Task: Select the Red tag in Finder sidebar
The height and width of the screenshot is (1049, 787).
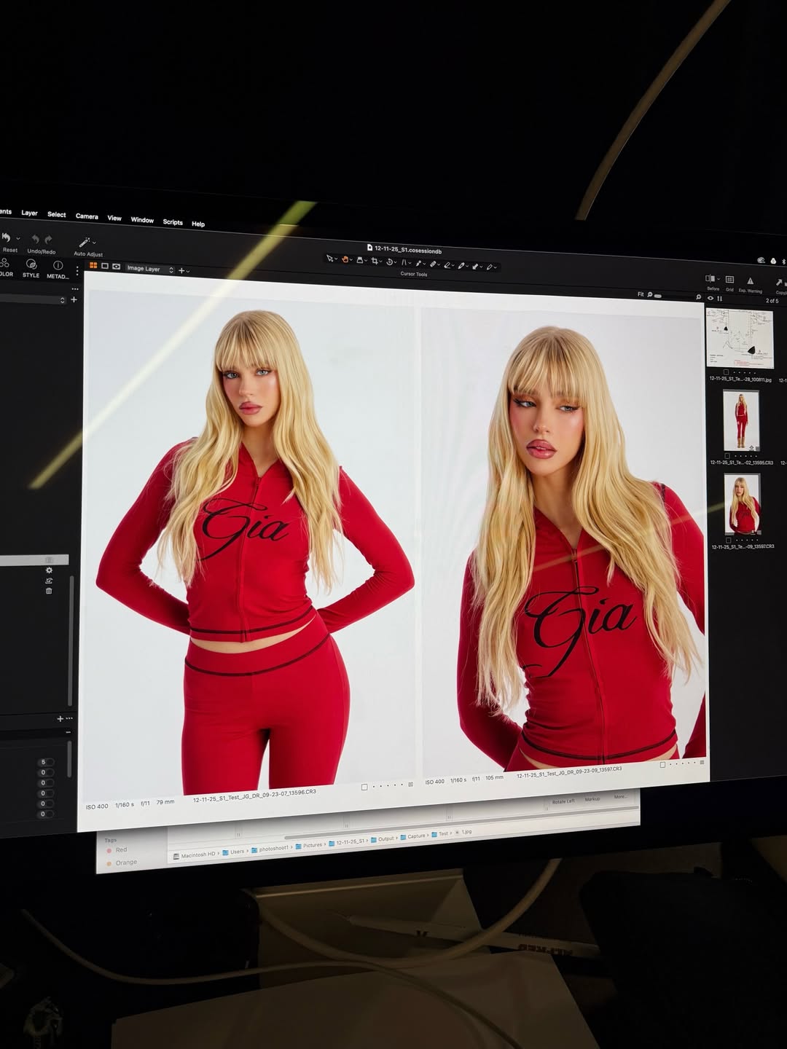Action: pos(120,850)
